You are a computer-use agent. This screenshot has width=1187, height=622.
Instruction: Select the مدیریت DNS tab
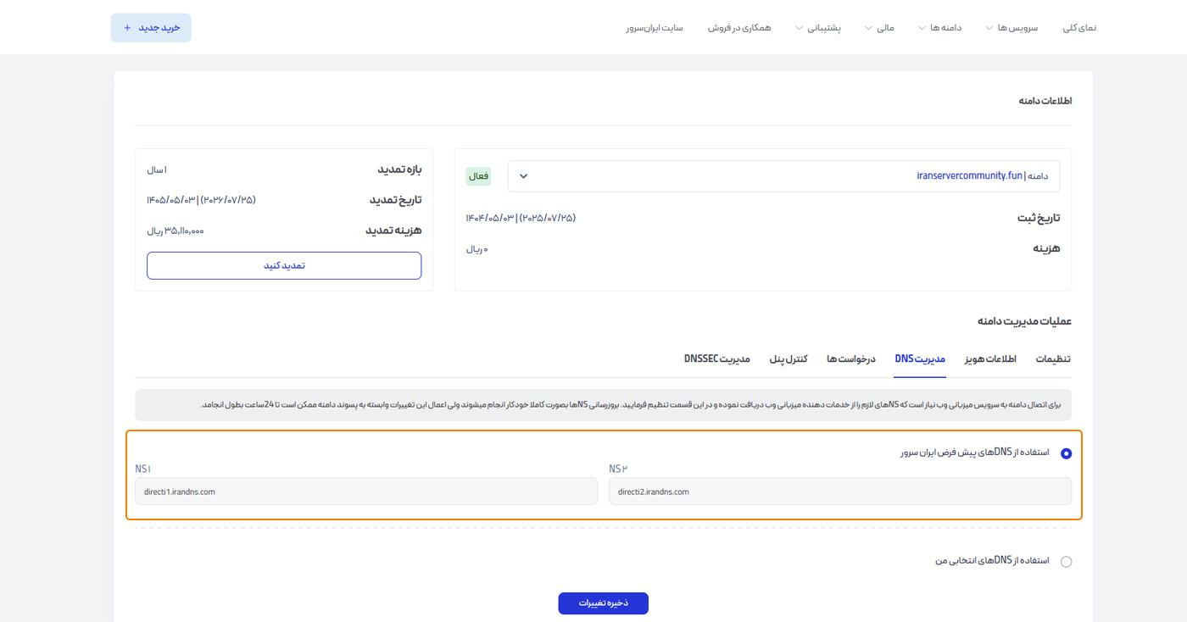[x=920, y=359]
